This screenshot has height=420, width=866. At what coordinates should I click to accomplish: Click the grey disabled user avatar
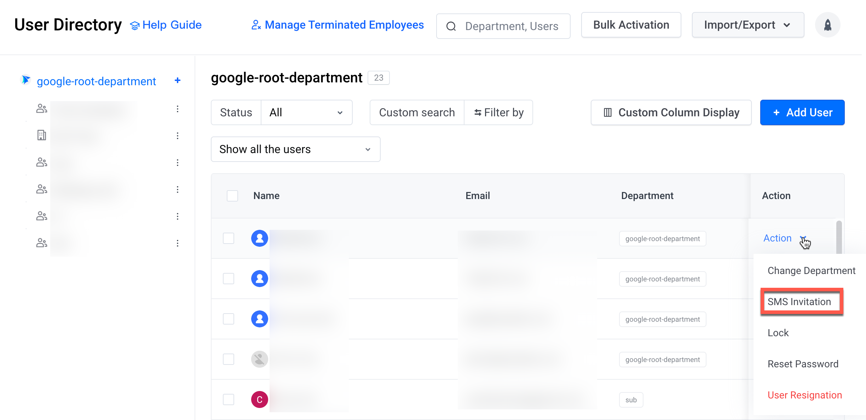click(x=260, y=359)
